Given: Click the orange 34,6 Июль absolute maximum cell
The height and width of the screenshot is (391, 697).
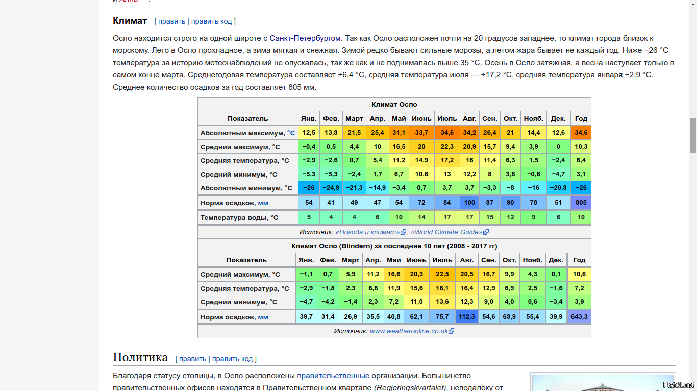Looking at the screenshot, I should [x=447, y=133].
